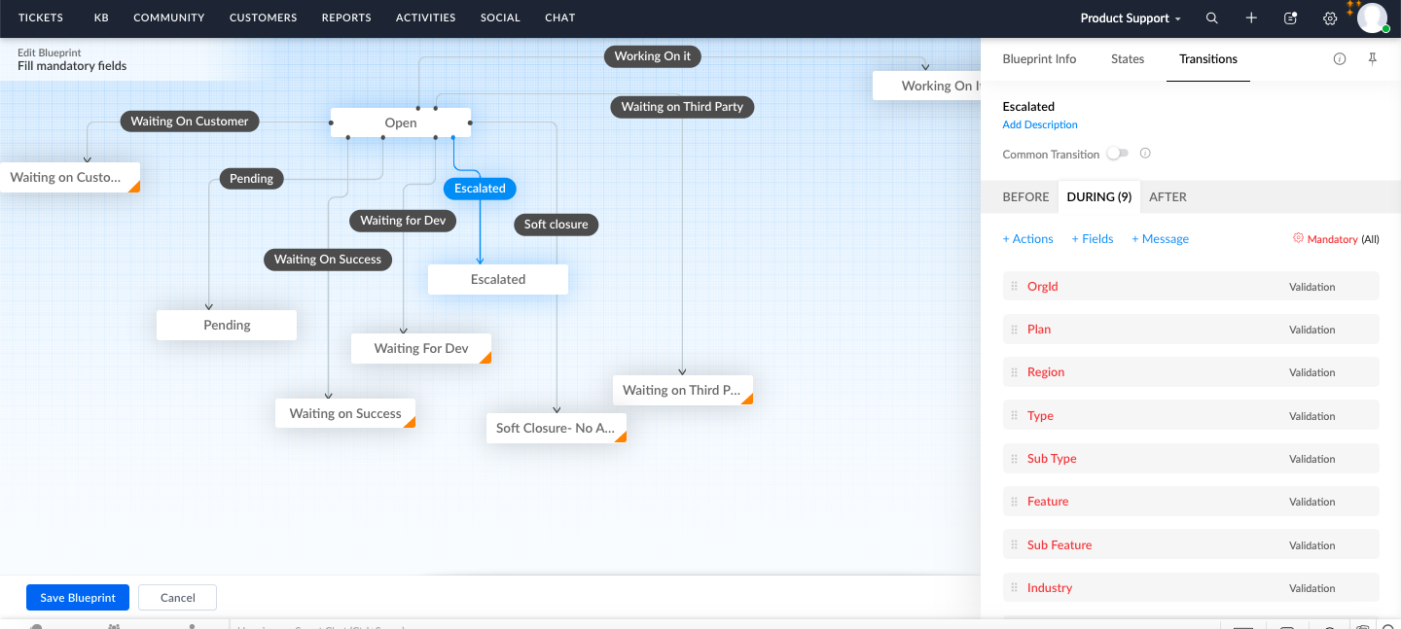Select the Soft Closure- No A... state node
Image resolution: width=1401 pixels, height=629 pixels.
556,428
